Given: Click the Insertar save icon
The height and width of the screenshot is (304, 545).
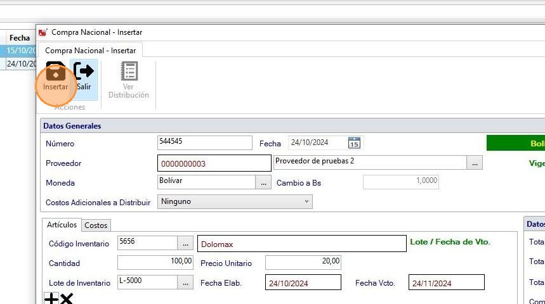Looking at the screenshot, I should click(56, 71).
